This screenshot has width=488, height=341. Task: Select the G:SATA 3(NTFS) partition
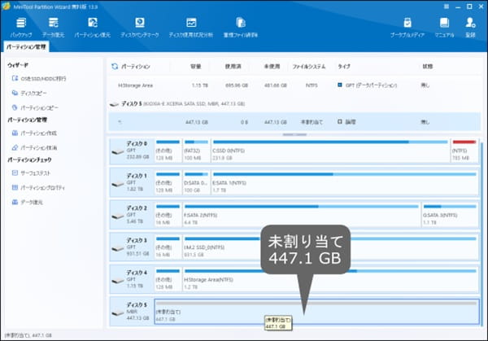(x=450, y=216)
